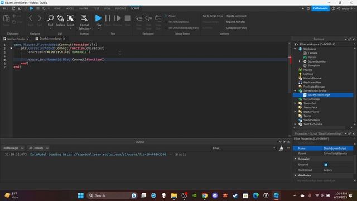Screen dimensions: 357x201
Task: Switch to the TEST ribbon tab
Action: click(x=96, y=8)
